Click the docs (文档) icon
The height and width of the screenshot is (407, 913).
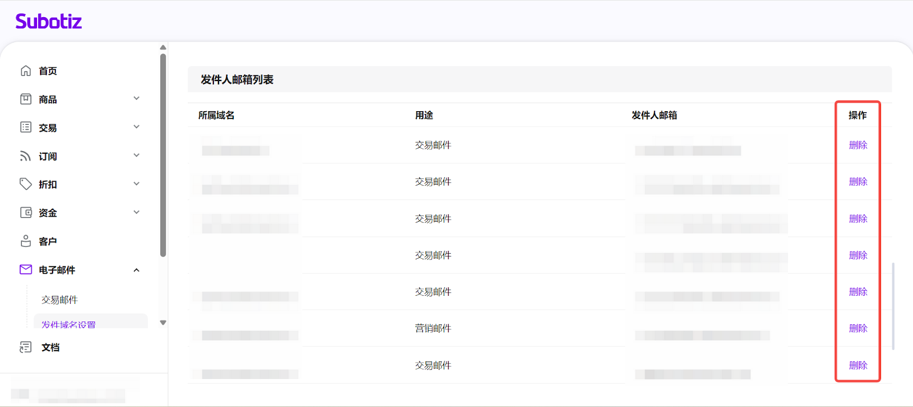26,347
